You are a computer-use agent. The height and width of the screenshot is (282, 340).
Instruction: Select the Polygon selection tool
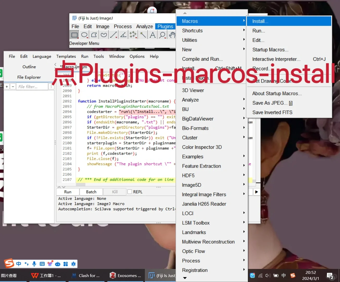[x=94, y=35]
